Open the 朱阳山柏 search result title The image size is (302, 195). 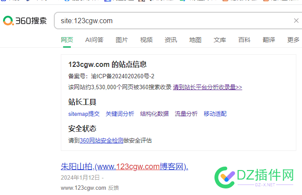pyautogui.click(x=124, y=167)
